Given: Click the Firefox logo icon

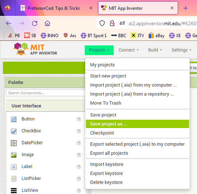Looking at the screenshot, I should pyautogui.click(x=7, y=8).
